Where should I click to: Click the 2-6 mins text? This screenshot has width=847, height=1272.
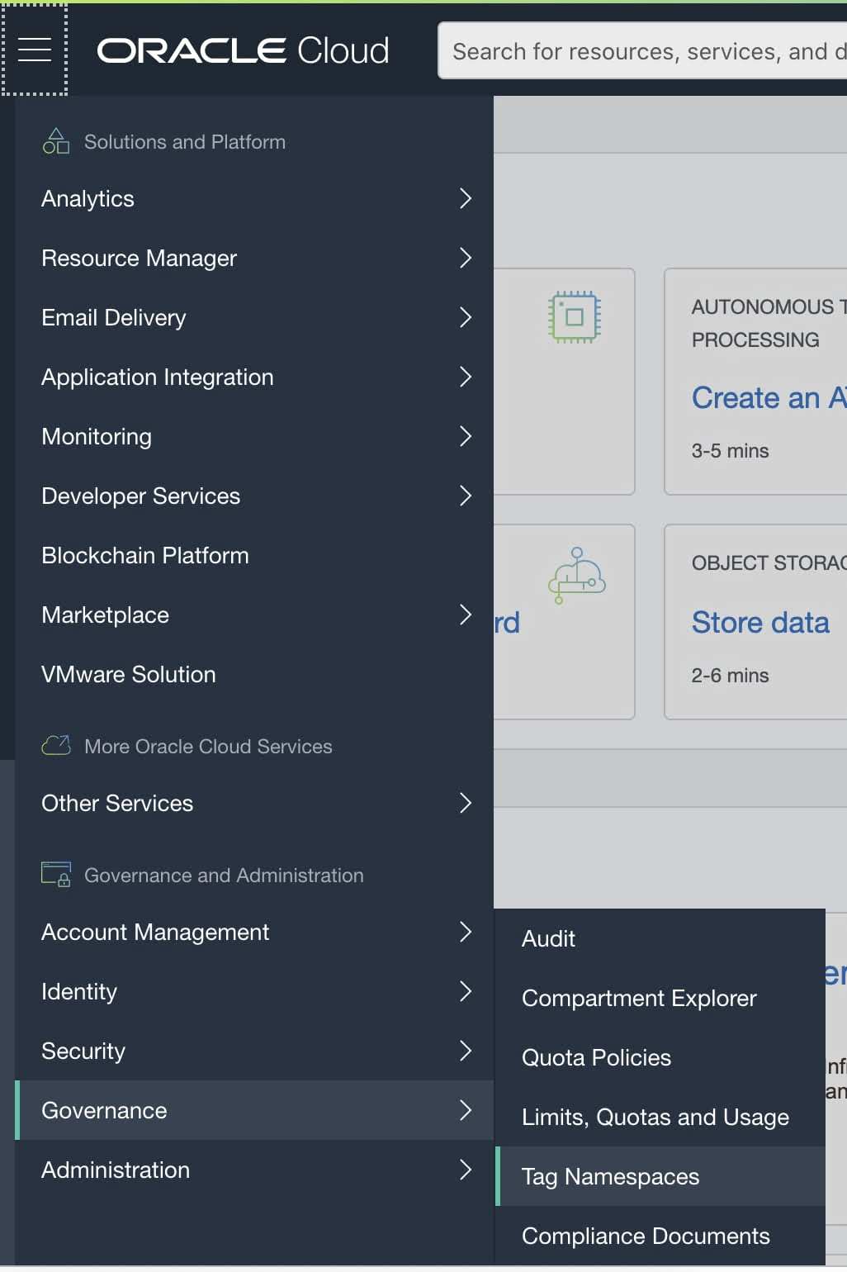pyautogui.click(x=731, y=676)
